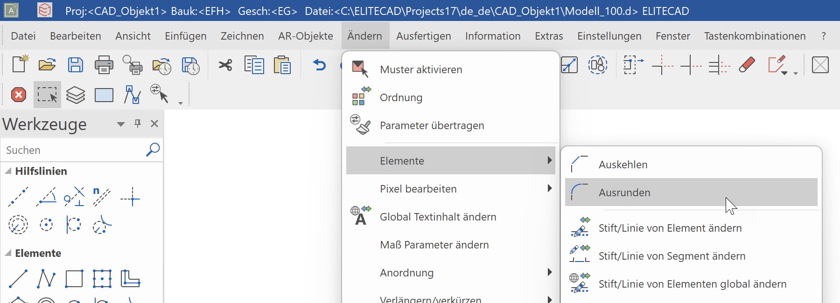Open the Information menu
The width and height of the screenshot is (840, 303).
[493, 36]
